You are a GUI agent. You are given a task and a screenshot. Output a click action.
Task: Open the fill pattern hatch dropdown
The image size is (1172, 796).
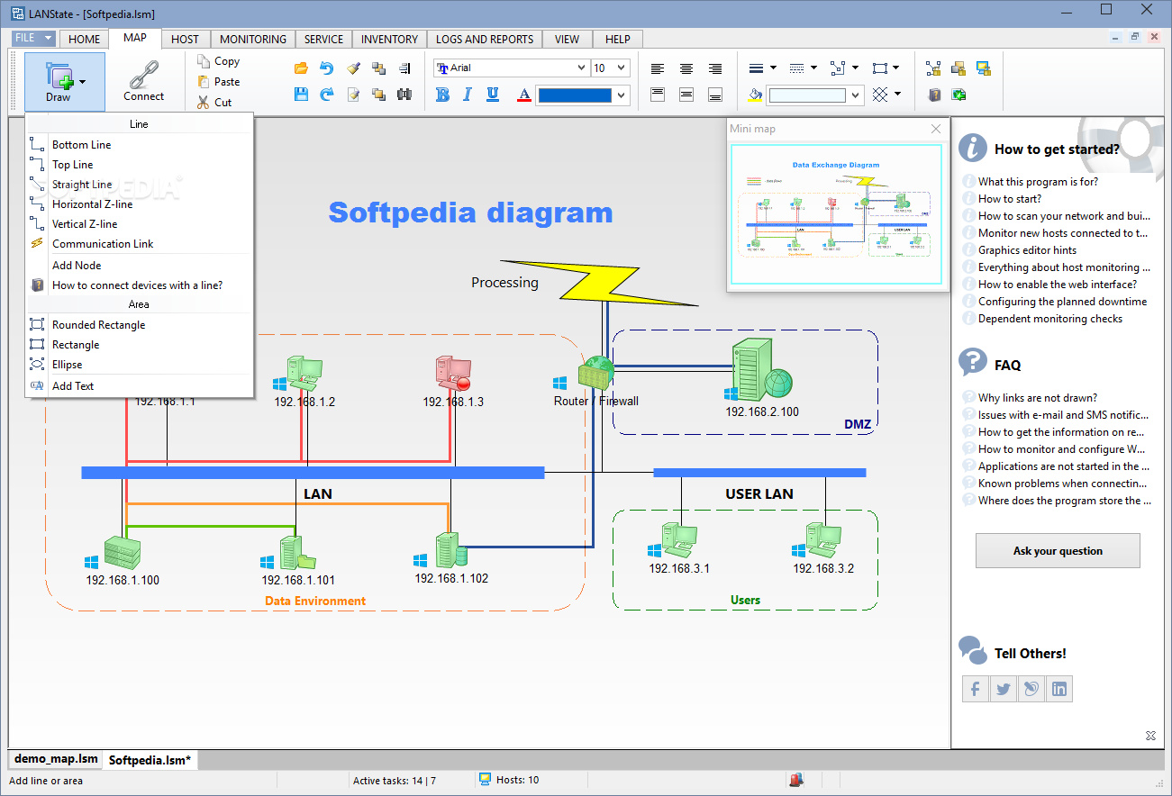click(897, 94)
